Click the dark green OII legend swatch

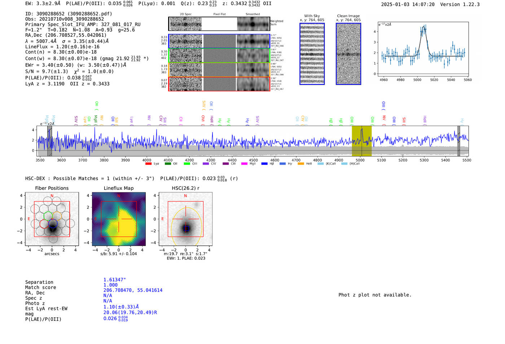[168, 164]
